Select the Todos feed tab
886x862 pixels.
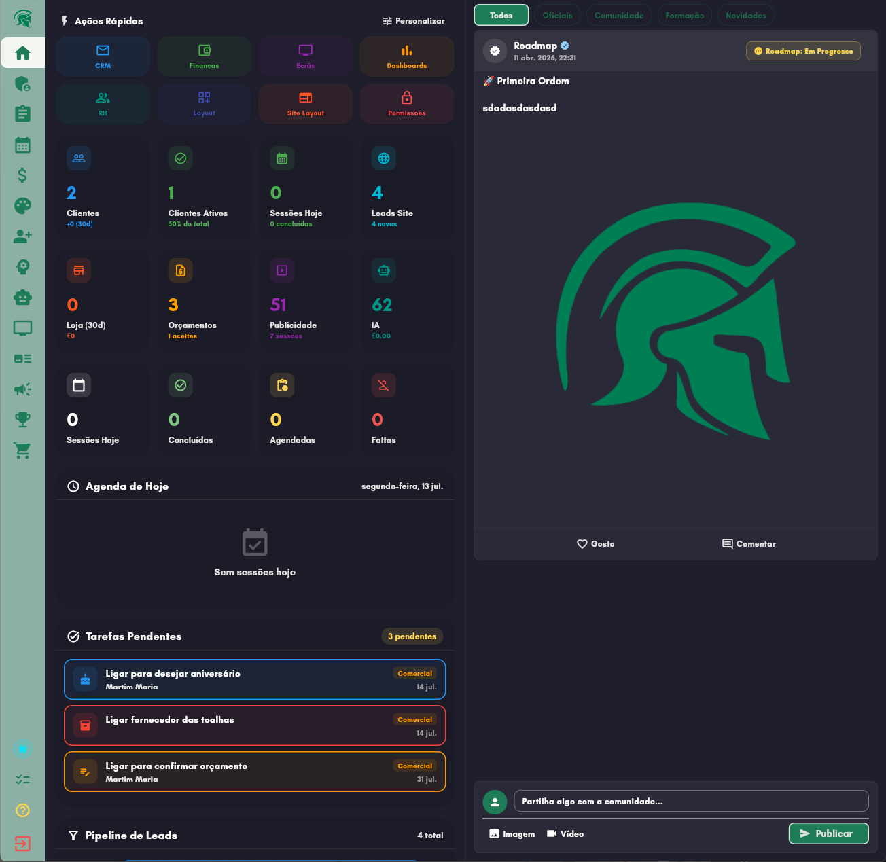click(501, 15)
